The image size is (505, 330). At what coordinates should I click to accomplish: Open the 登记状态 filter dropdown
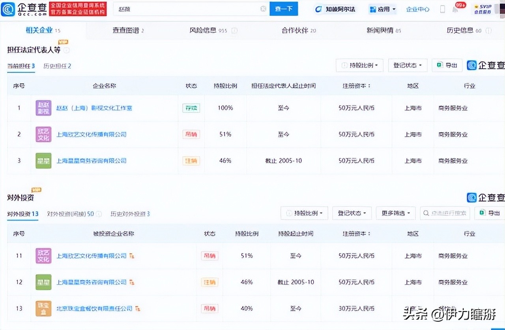click(x=408, y=65)
